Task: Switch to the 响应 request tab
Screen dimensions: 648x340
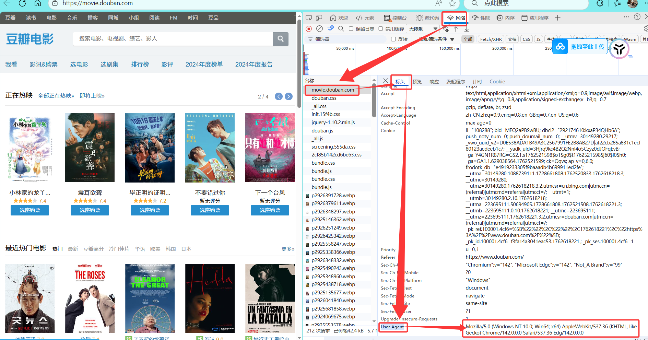Action: click(x=434, y=82)
